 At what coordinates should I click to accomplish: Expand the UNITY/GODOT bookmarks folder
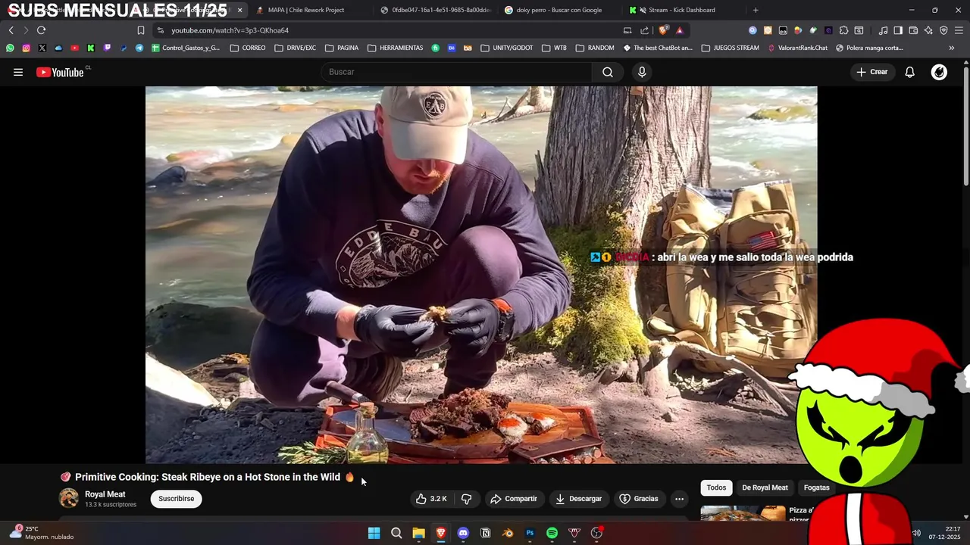click(x=507, y=48)
